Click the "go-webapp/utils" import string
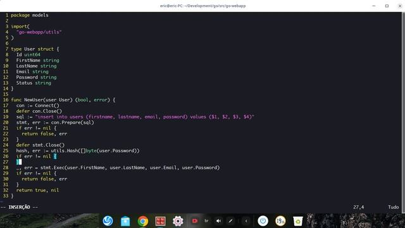405x228 pixels. point(39,32)
